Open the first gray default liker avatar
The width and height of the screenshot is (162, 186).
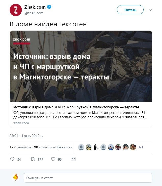[x=81, y=147]
